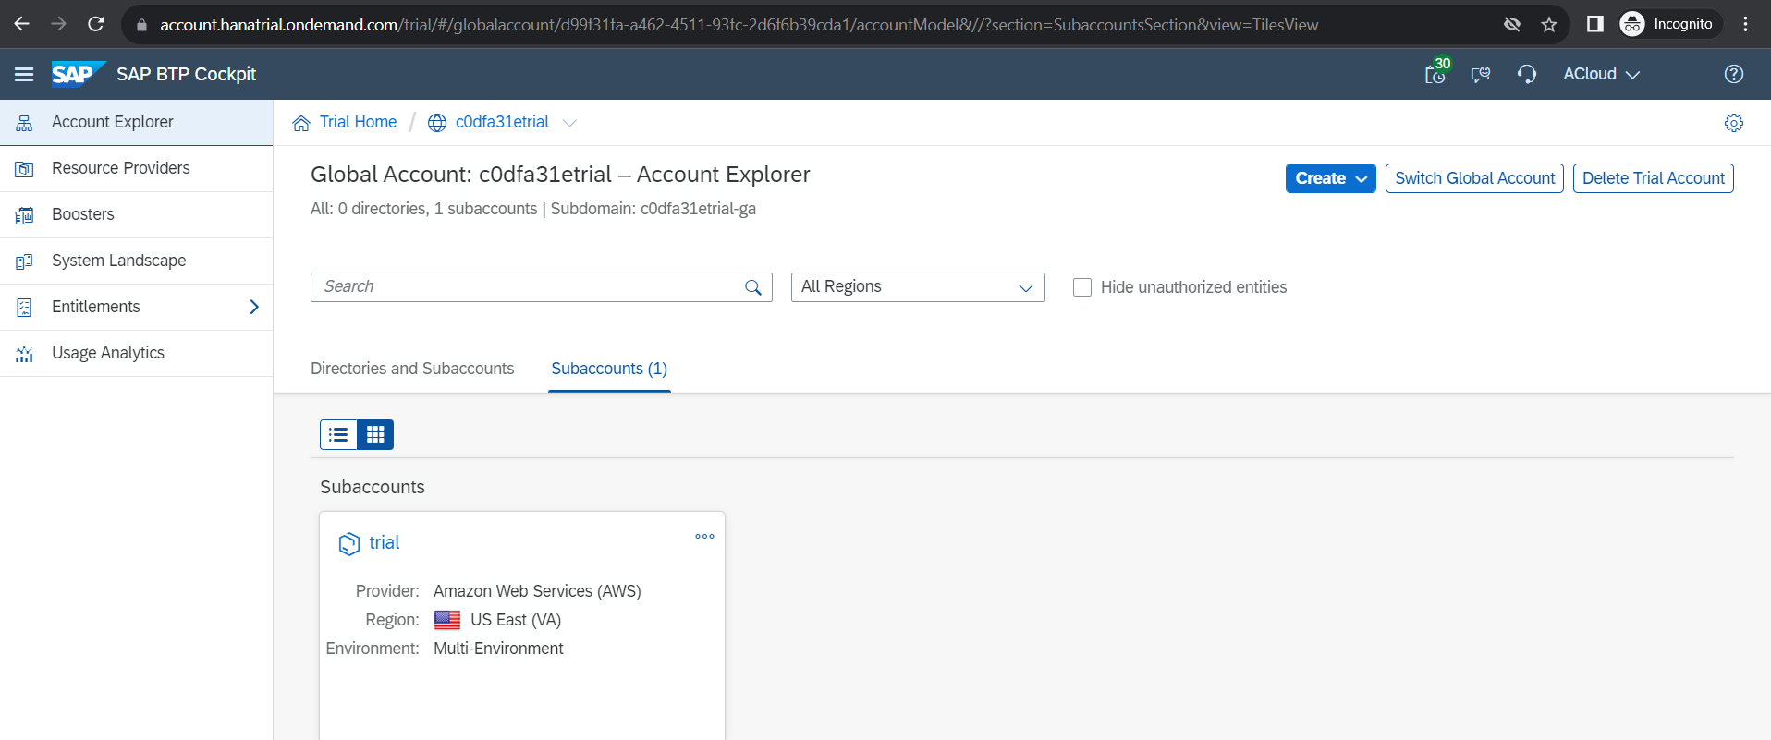
Task: Switch to list table view
Action: [338, 434]
